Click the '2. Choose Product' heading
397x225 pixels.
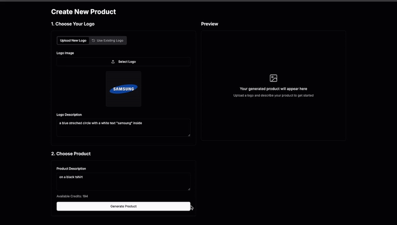point(71,154)
